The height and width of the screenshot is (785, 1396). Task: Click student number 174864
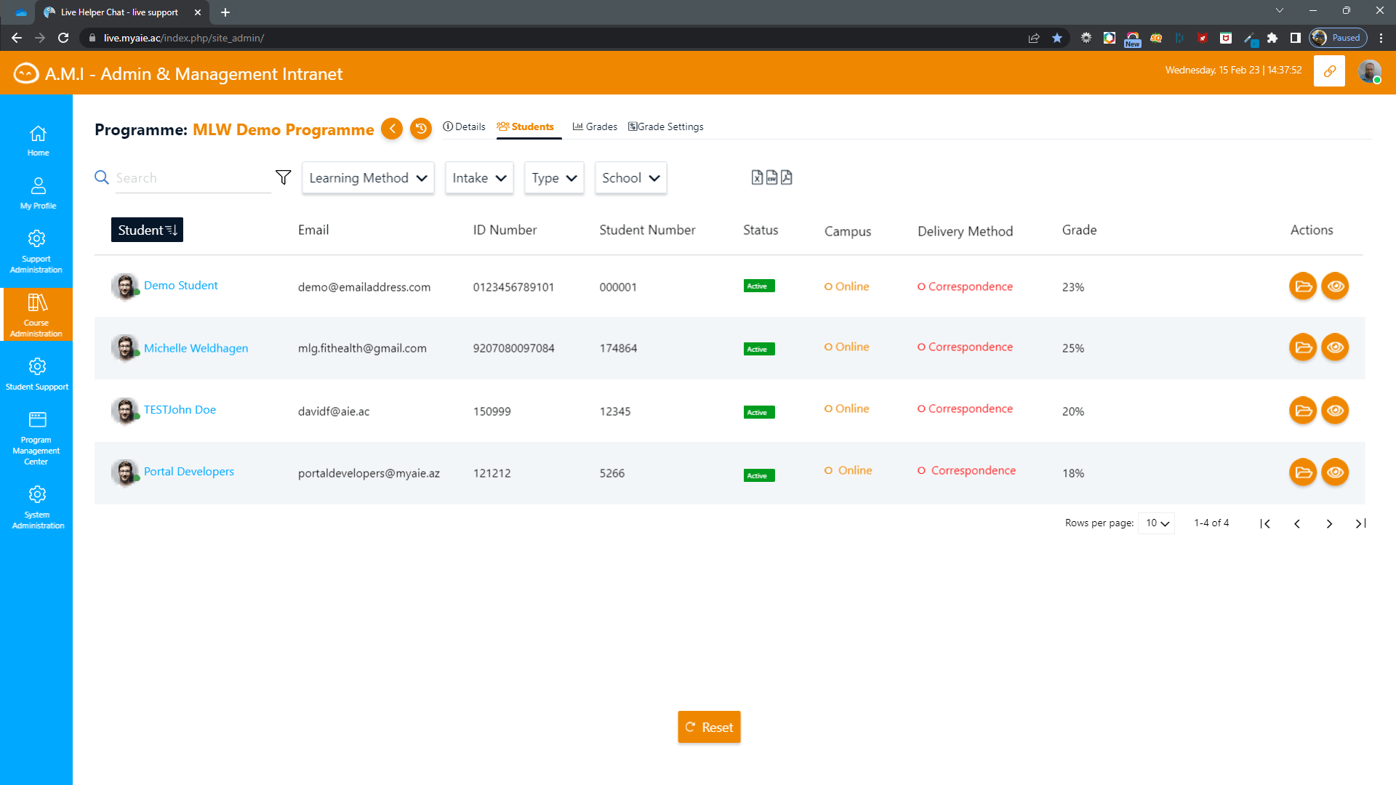pos(618,348)
